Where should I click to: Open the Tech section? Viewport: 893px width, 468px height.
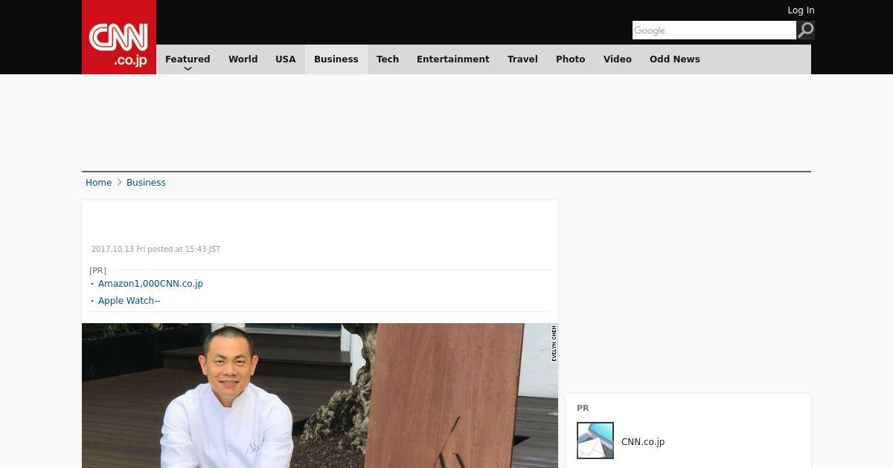pos(388,59)
